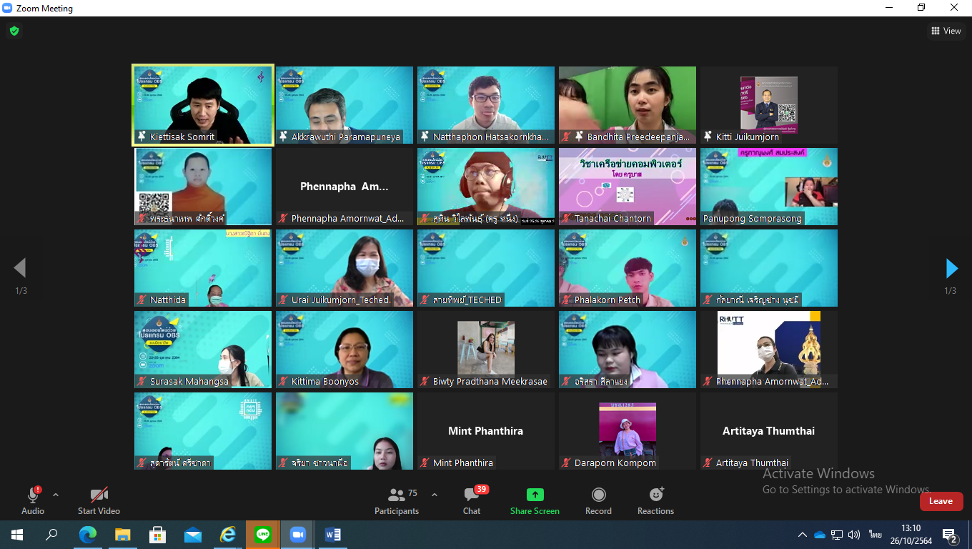Select Natthida's video tile
This screenshot has width=972, height=549.
203,268
